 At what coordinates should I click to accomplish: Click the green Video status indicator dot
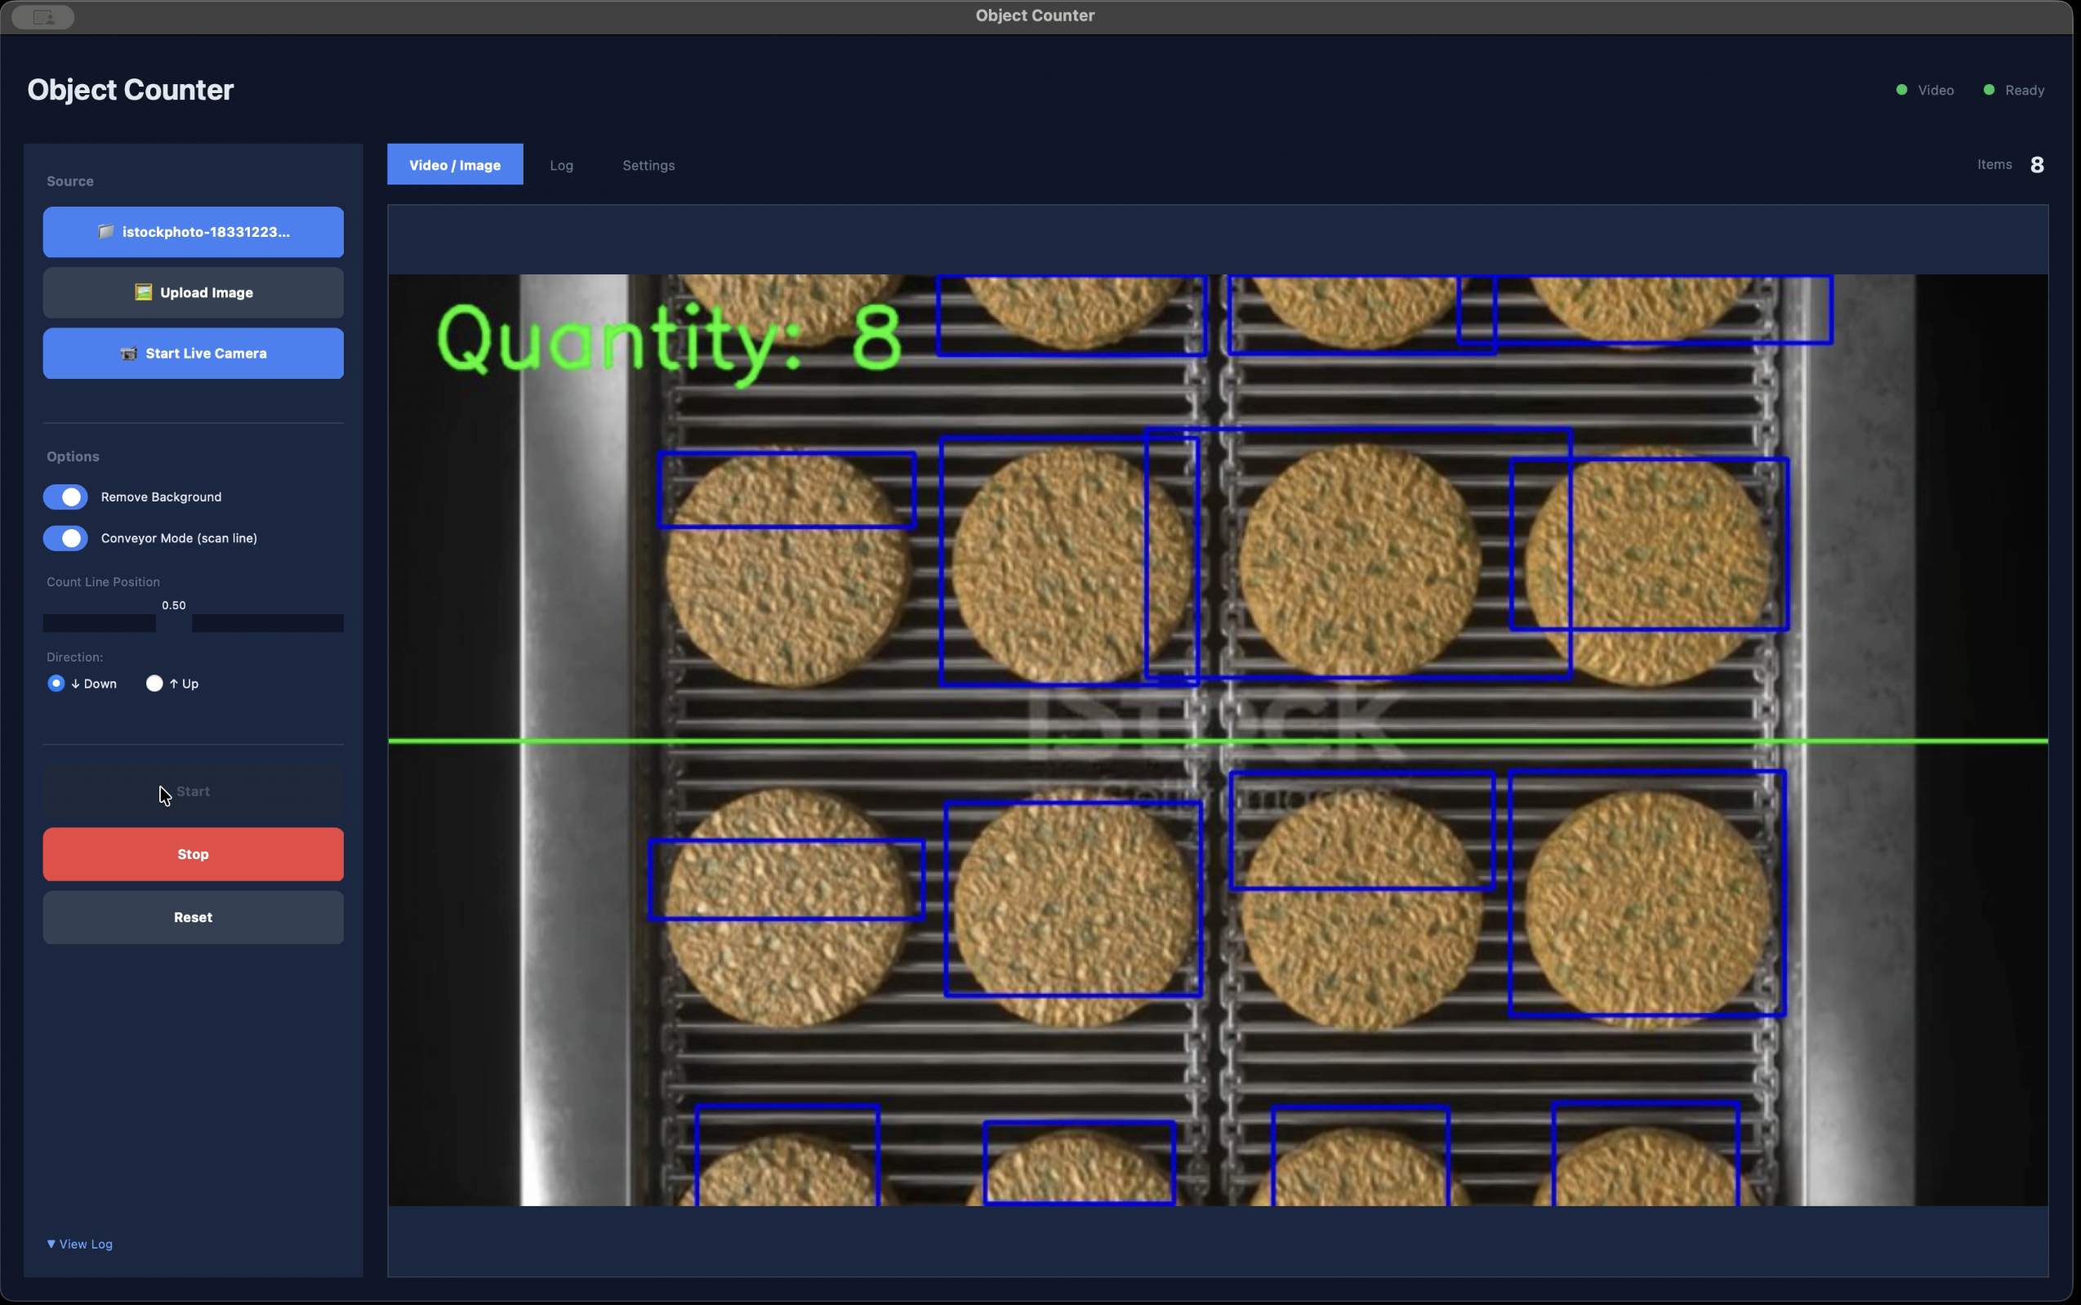(1901, 90)
